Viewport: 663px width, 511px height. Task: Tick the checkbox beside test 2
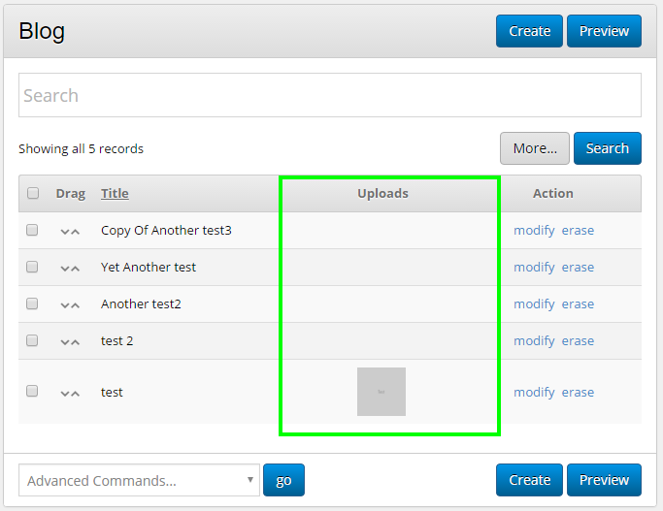pos(32,341)
